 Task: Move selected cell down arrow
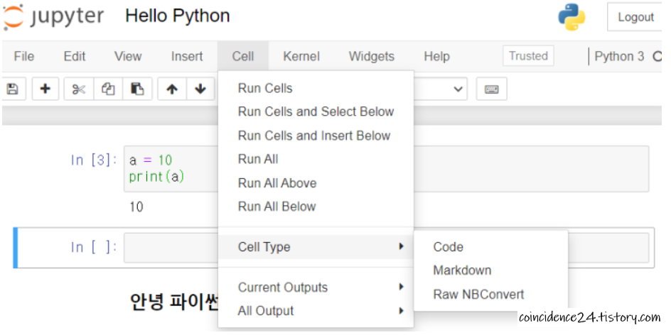point(200,89)
